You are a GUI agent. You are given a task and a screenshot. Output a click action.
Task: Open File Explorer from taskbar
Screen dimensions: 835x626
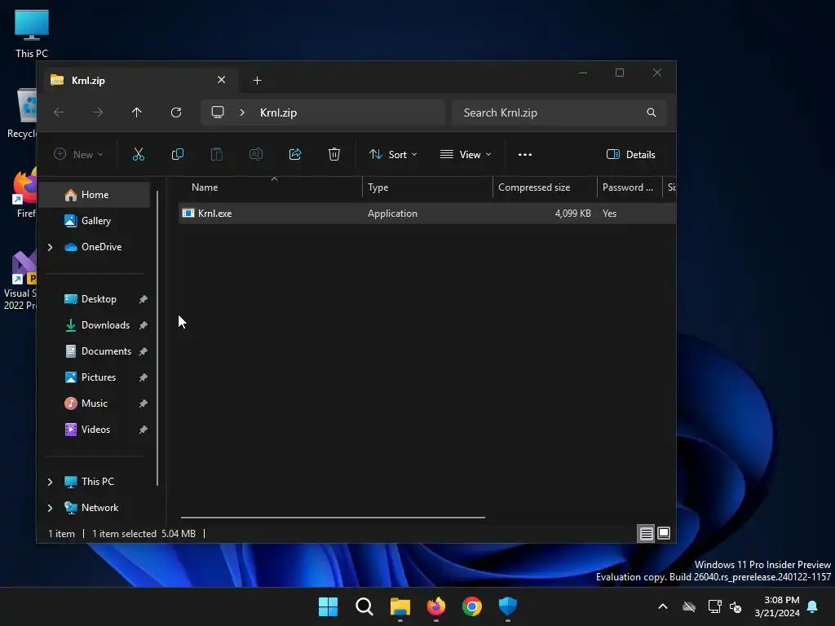pos(400,606)
